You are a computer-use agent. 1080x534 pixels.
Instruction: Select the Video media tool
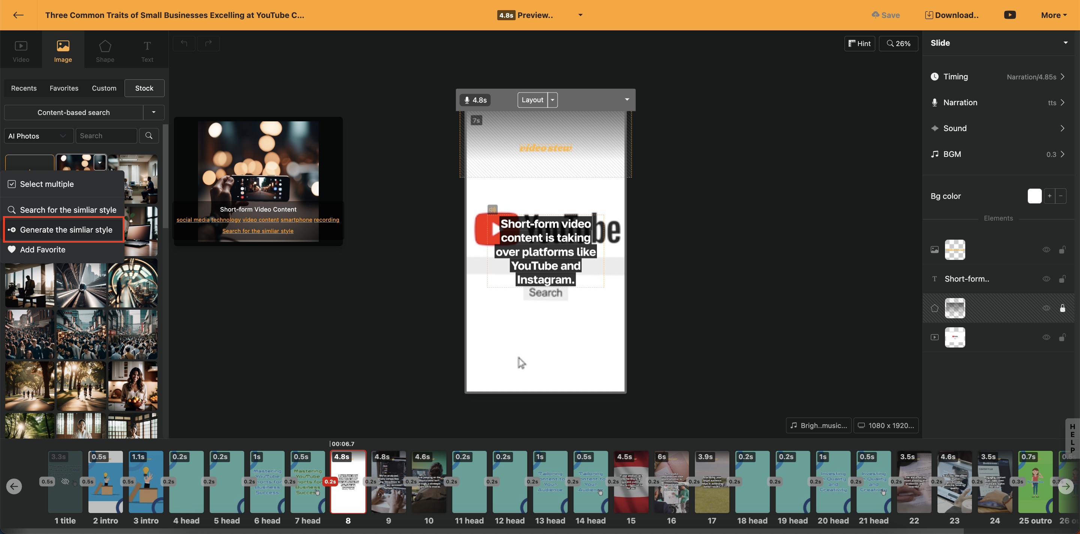(21, 51)
